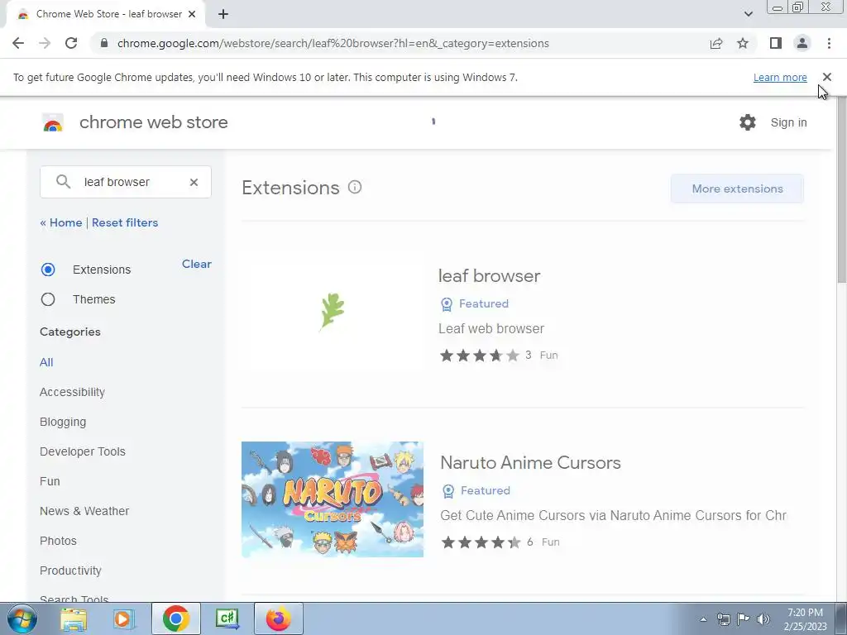Filter by Blogging category

tap(63, 422)
